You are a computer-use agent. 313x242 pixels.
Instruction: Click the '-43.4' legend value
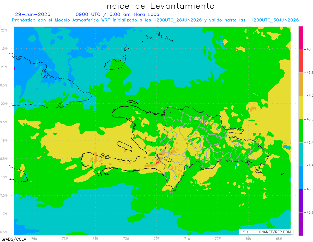[x=309, y=143]
